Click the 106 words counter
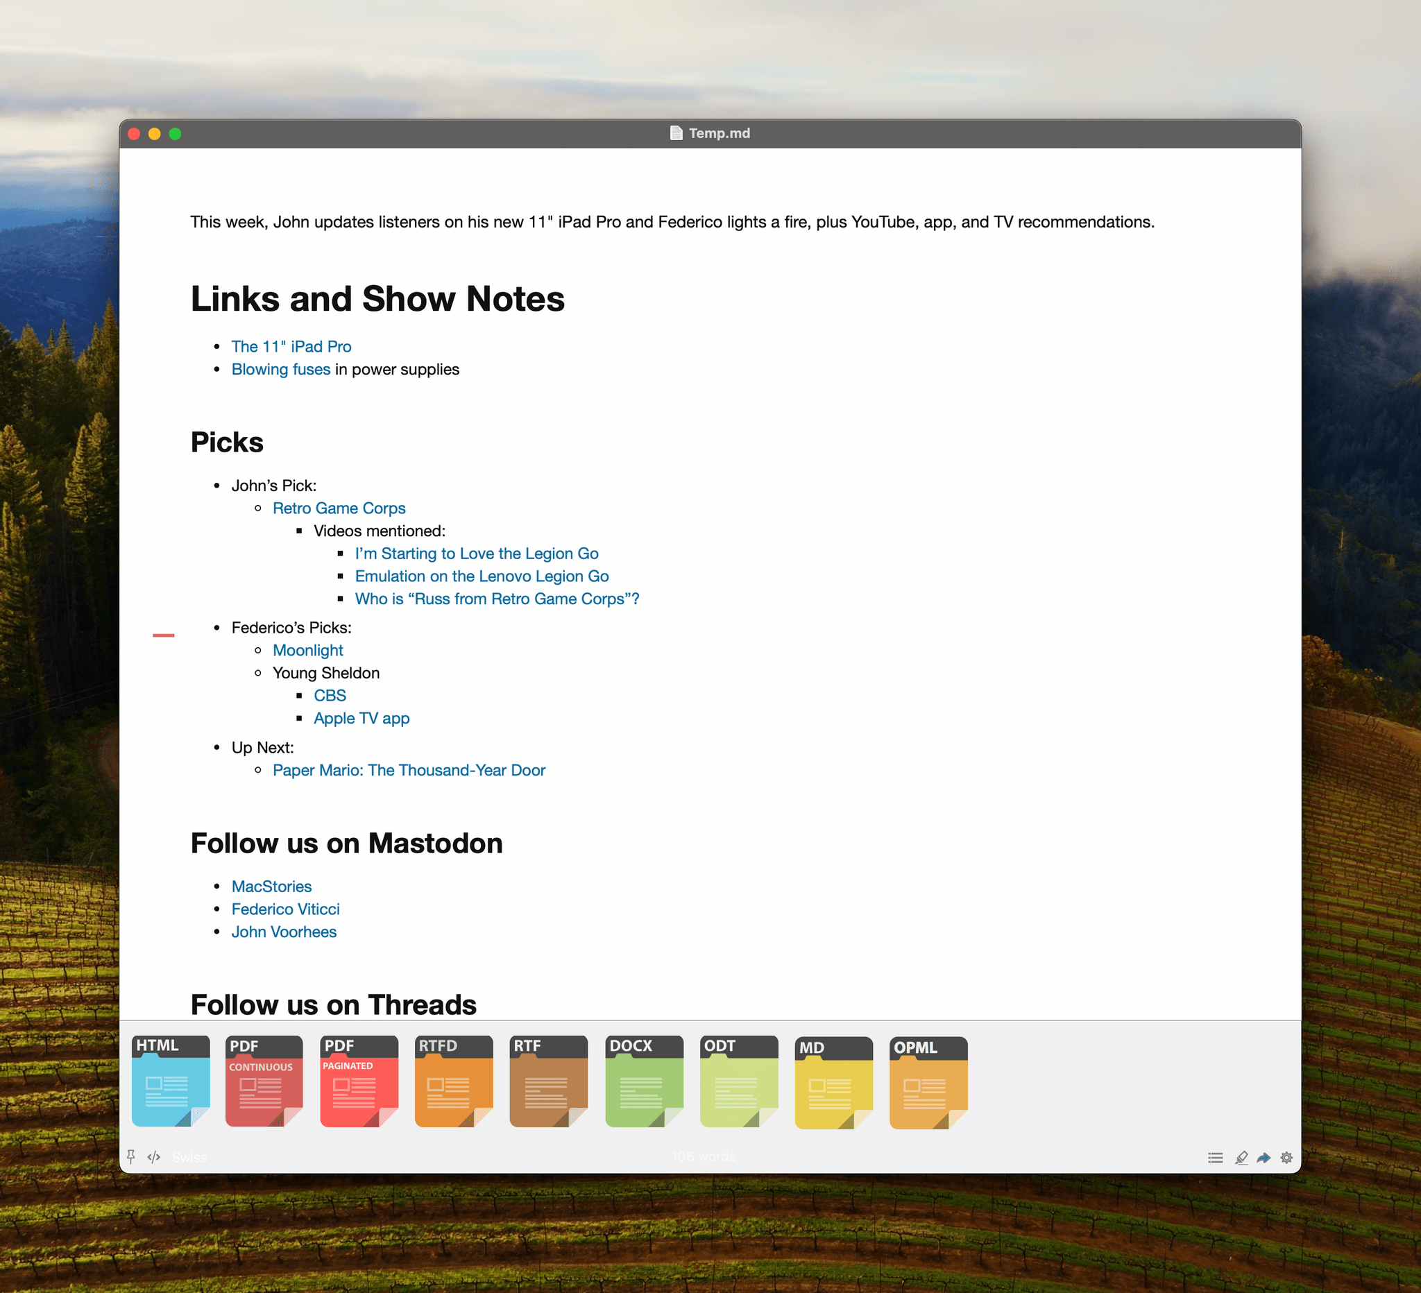The width and height of the screenshot is (1421, 1293). tap(704, 1156)
